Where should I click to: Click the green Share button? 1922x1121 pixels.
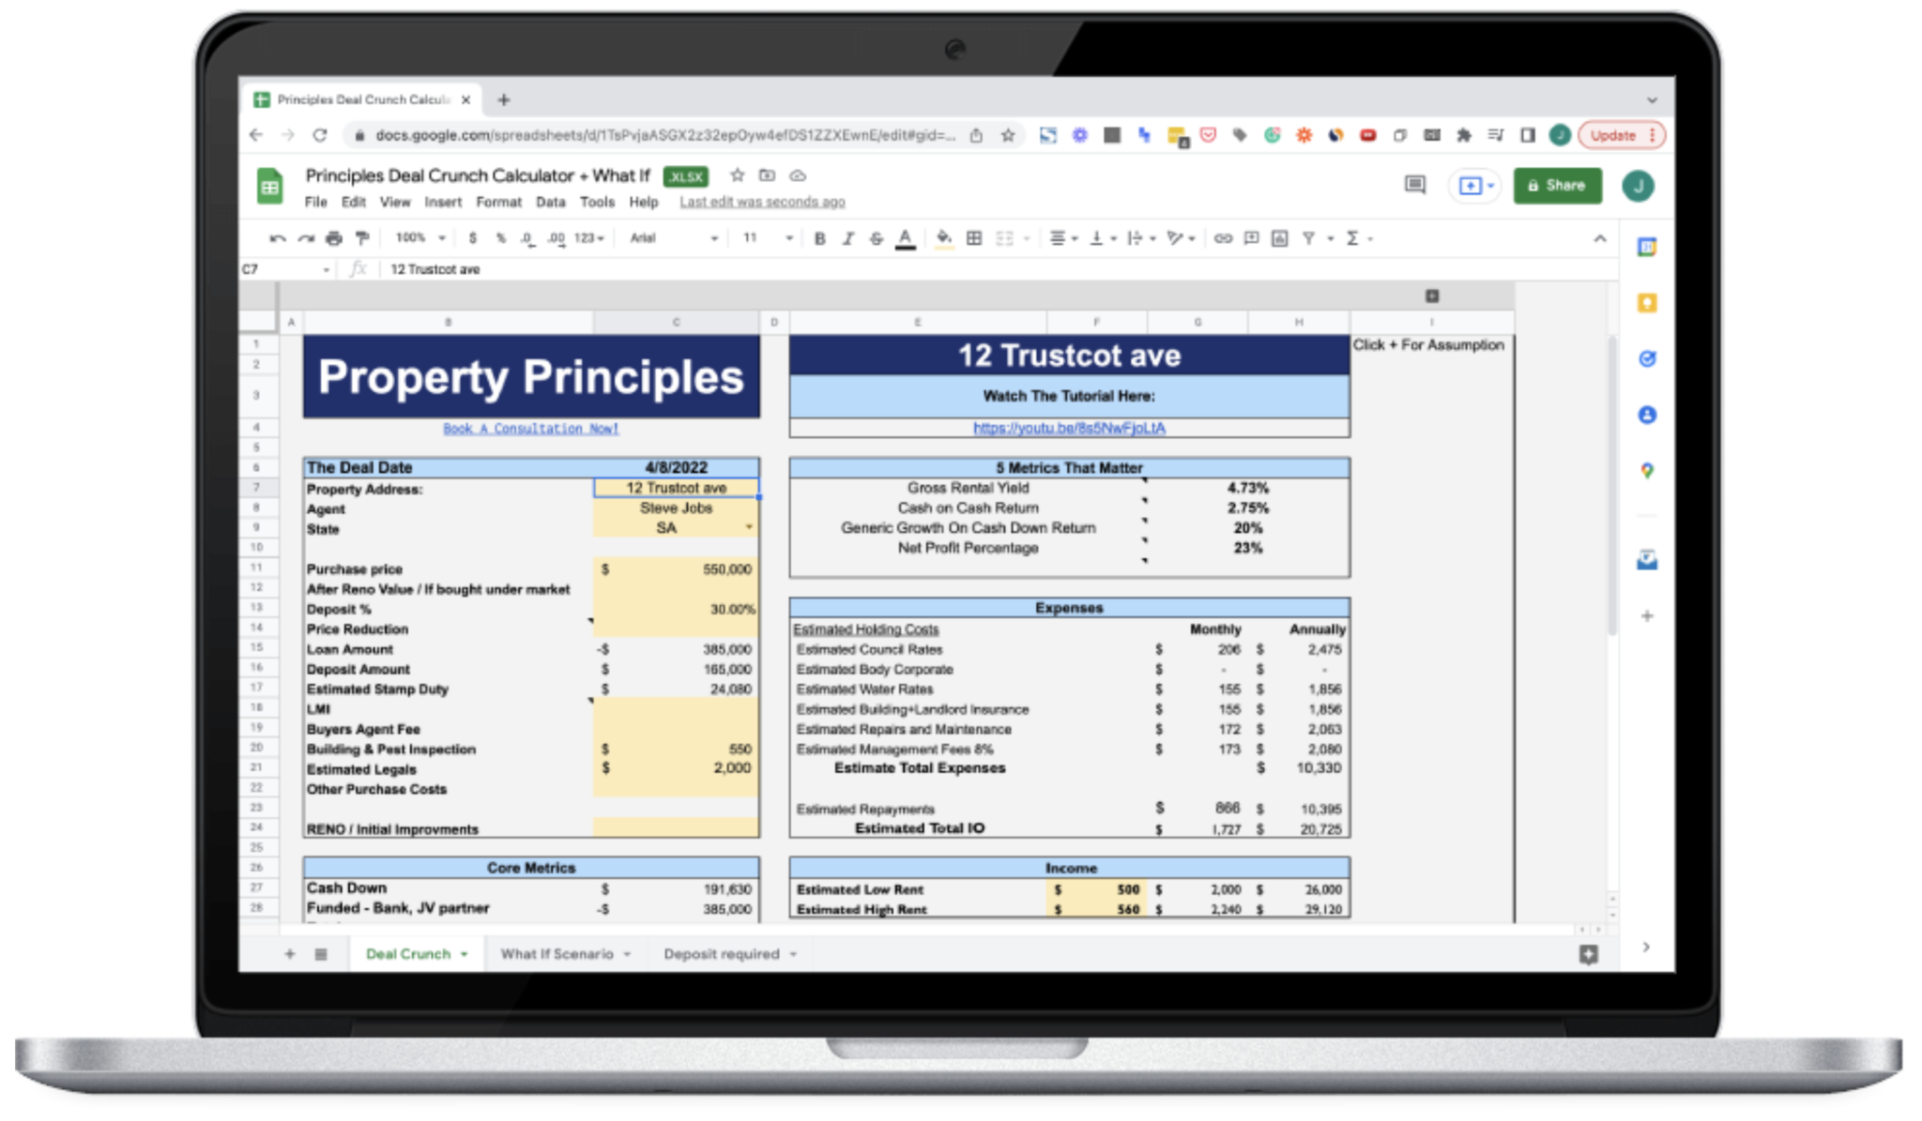point(1558,185)
